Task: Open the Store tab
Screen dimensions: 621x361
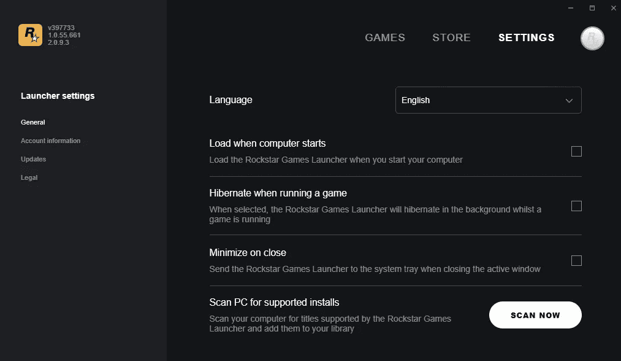Action: [x=451, y=37]
